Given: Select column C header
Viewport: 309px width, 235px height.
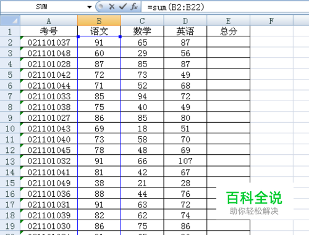Looking at the screenshot, I should [142, 20].
